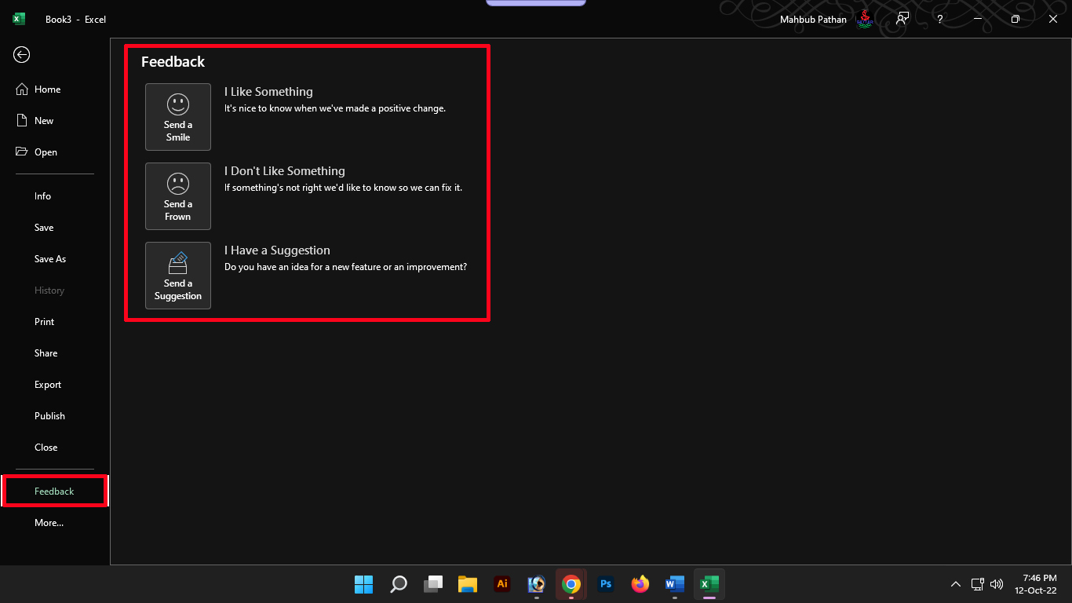Choose Open from the sidebar
The width and height of the screenshot is (1072, 603).
(x=54, y=152)
